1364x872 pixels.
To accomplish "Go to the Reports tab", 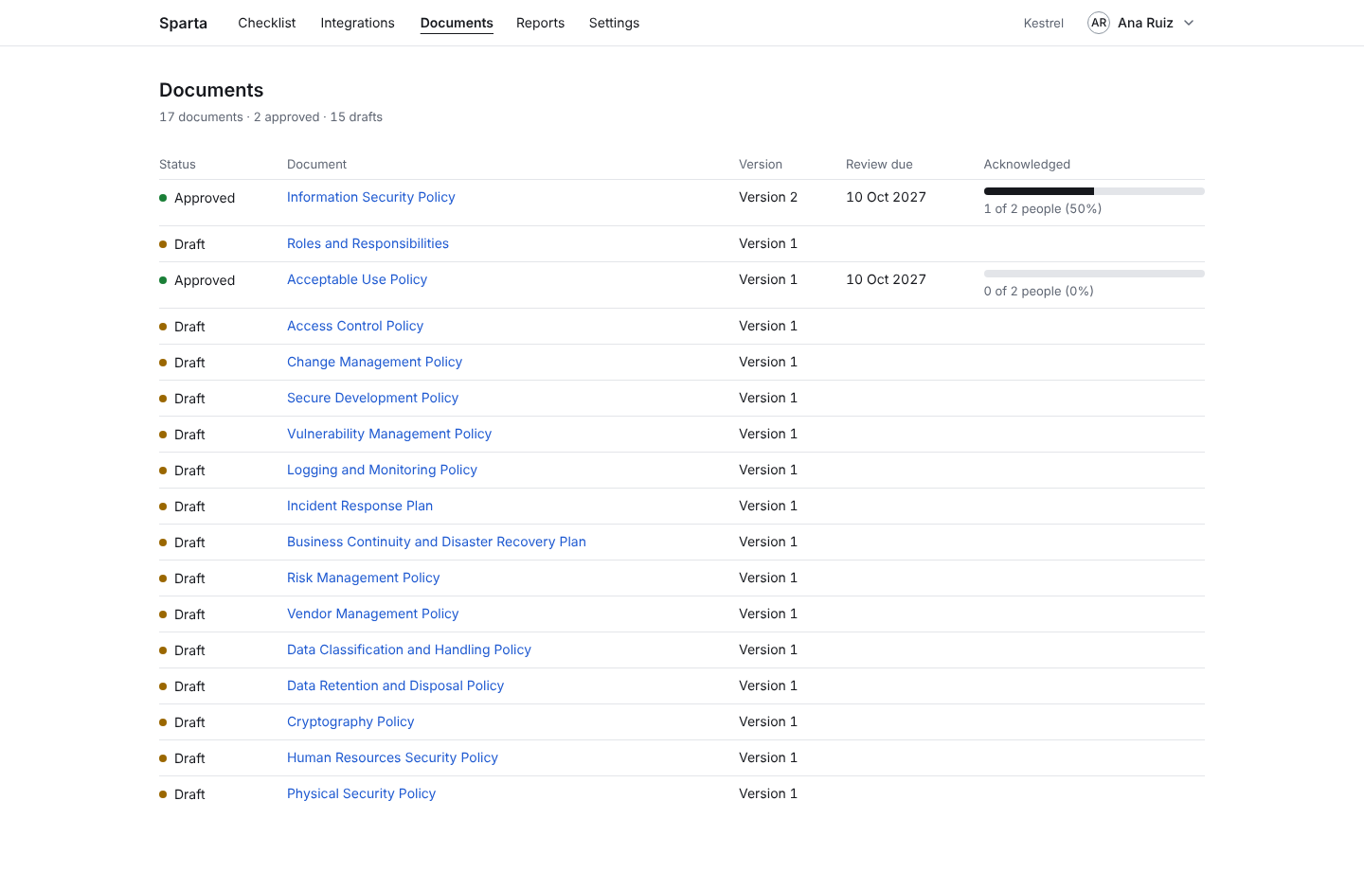I will pos(540,23).
